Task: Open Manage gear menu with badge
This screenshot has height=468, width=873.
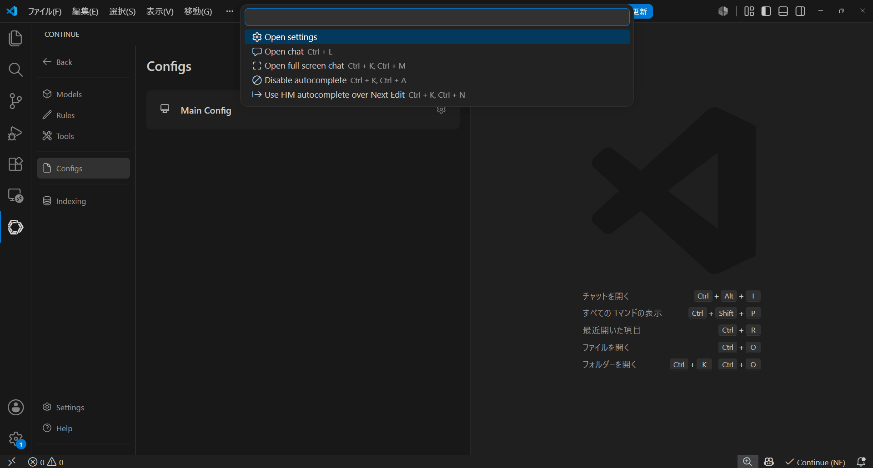Action: [x=16, y=439]
